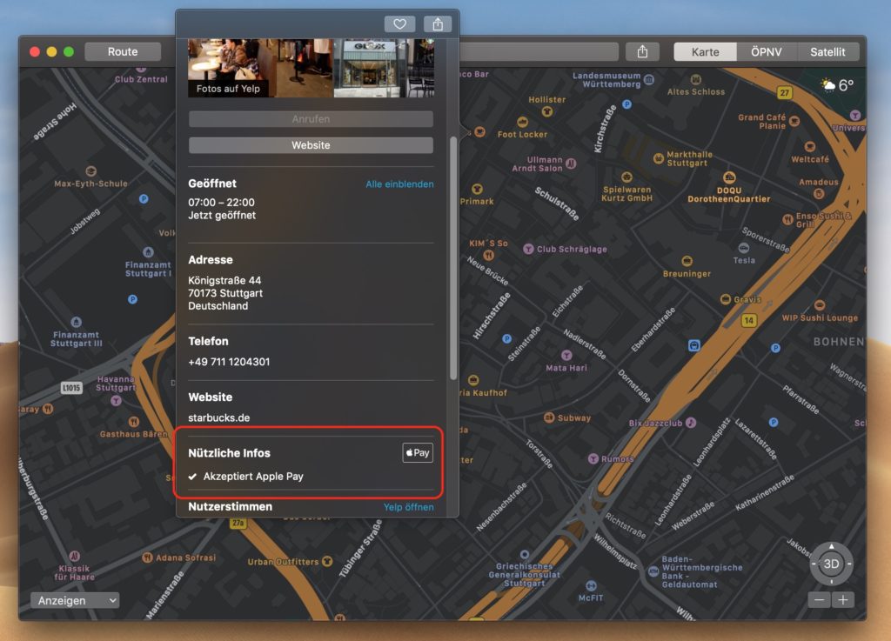Click the McFIT map marker
The height and width of the screenshot is (641, 891).
click(592, 584)
